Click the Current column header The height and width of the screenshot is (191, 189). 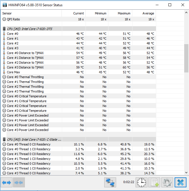pyautogui.click(x=74, y=13)
